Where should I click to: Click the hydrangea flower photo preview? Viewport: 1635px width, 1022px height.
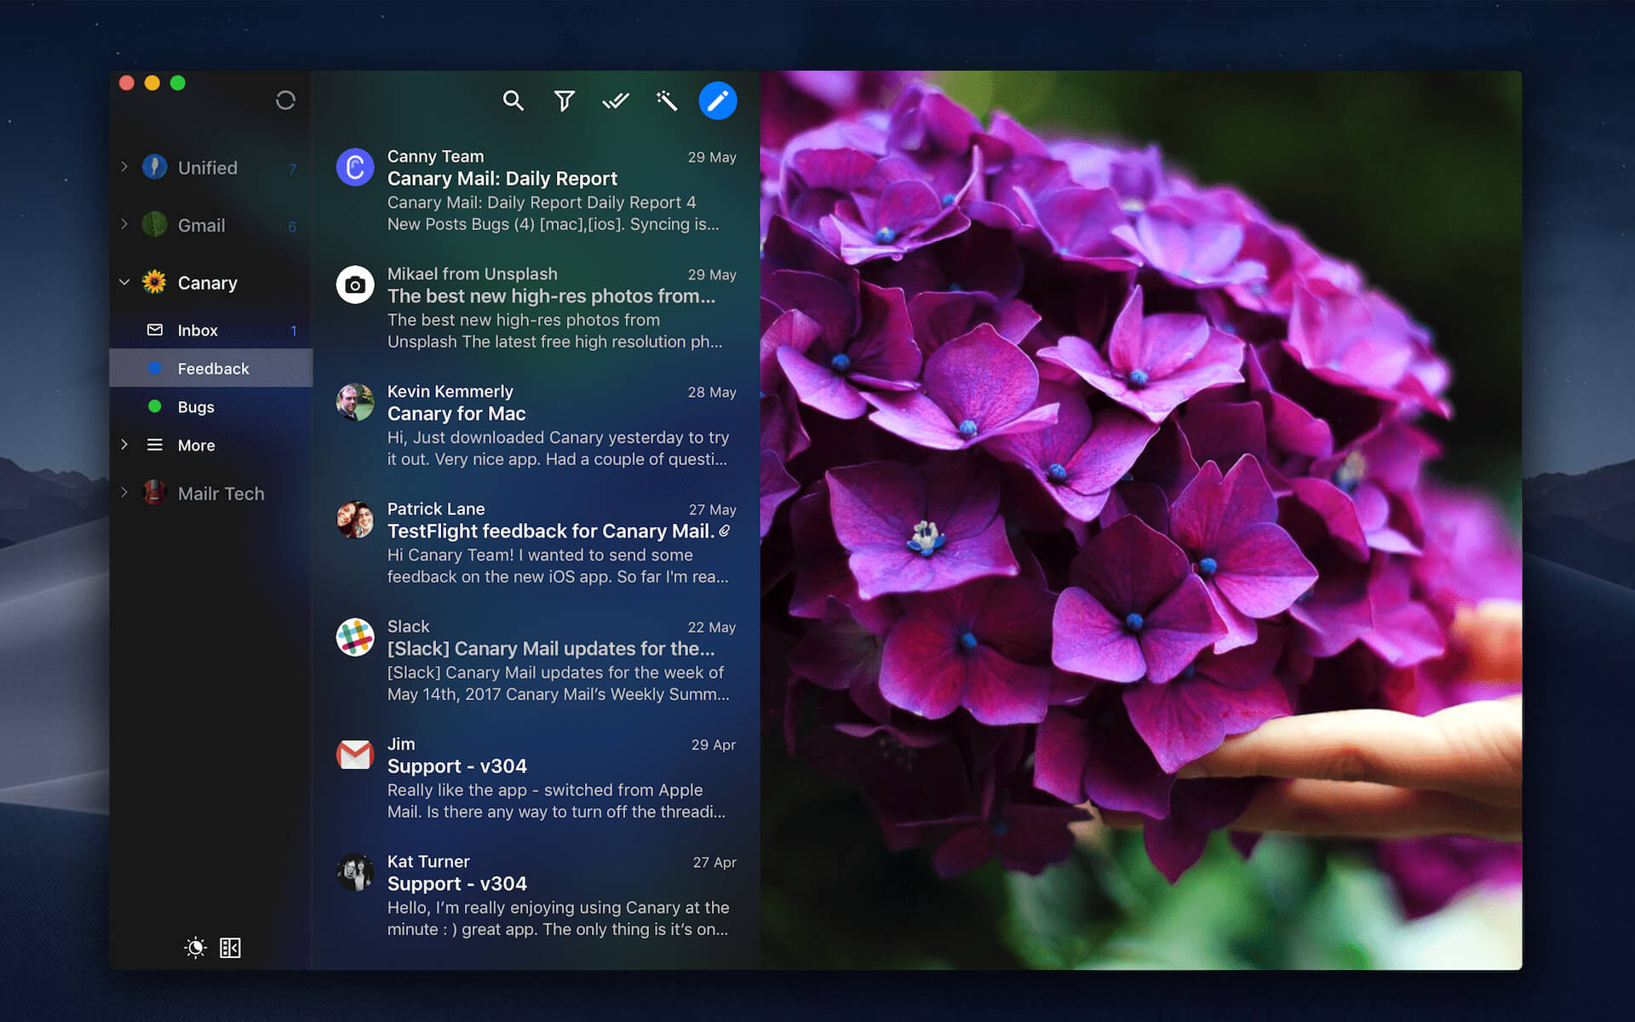pos(1141,520)
